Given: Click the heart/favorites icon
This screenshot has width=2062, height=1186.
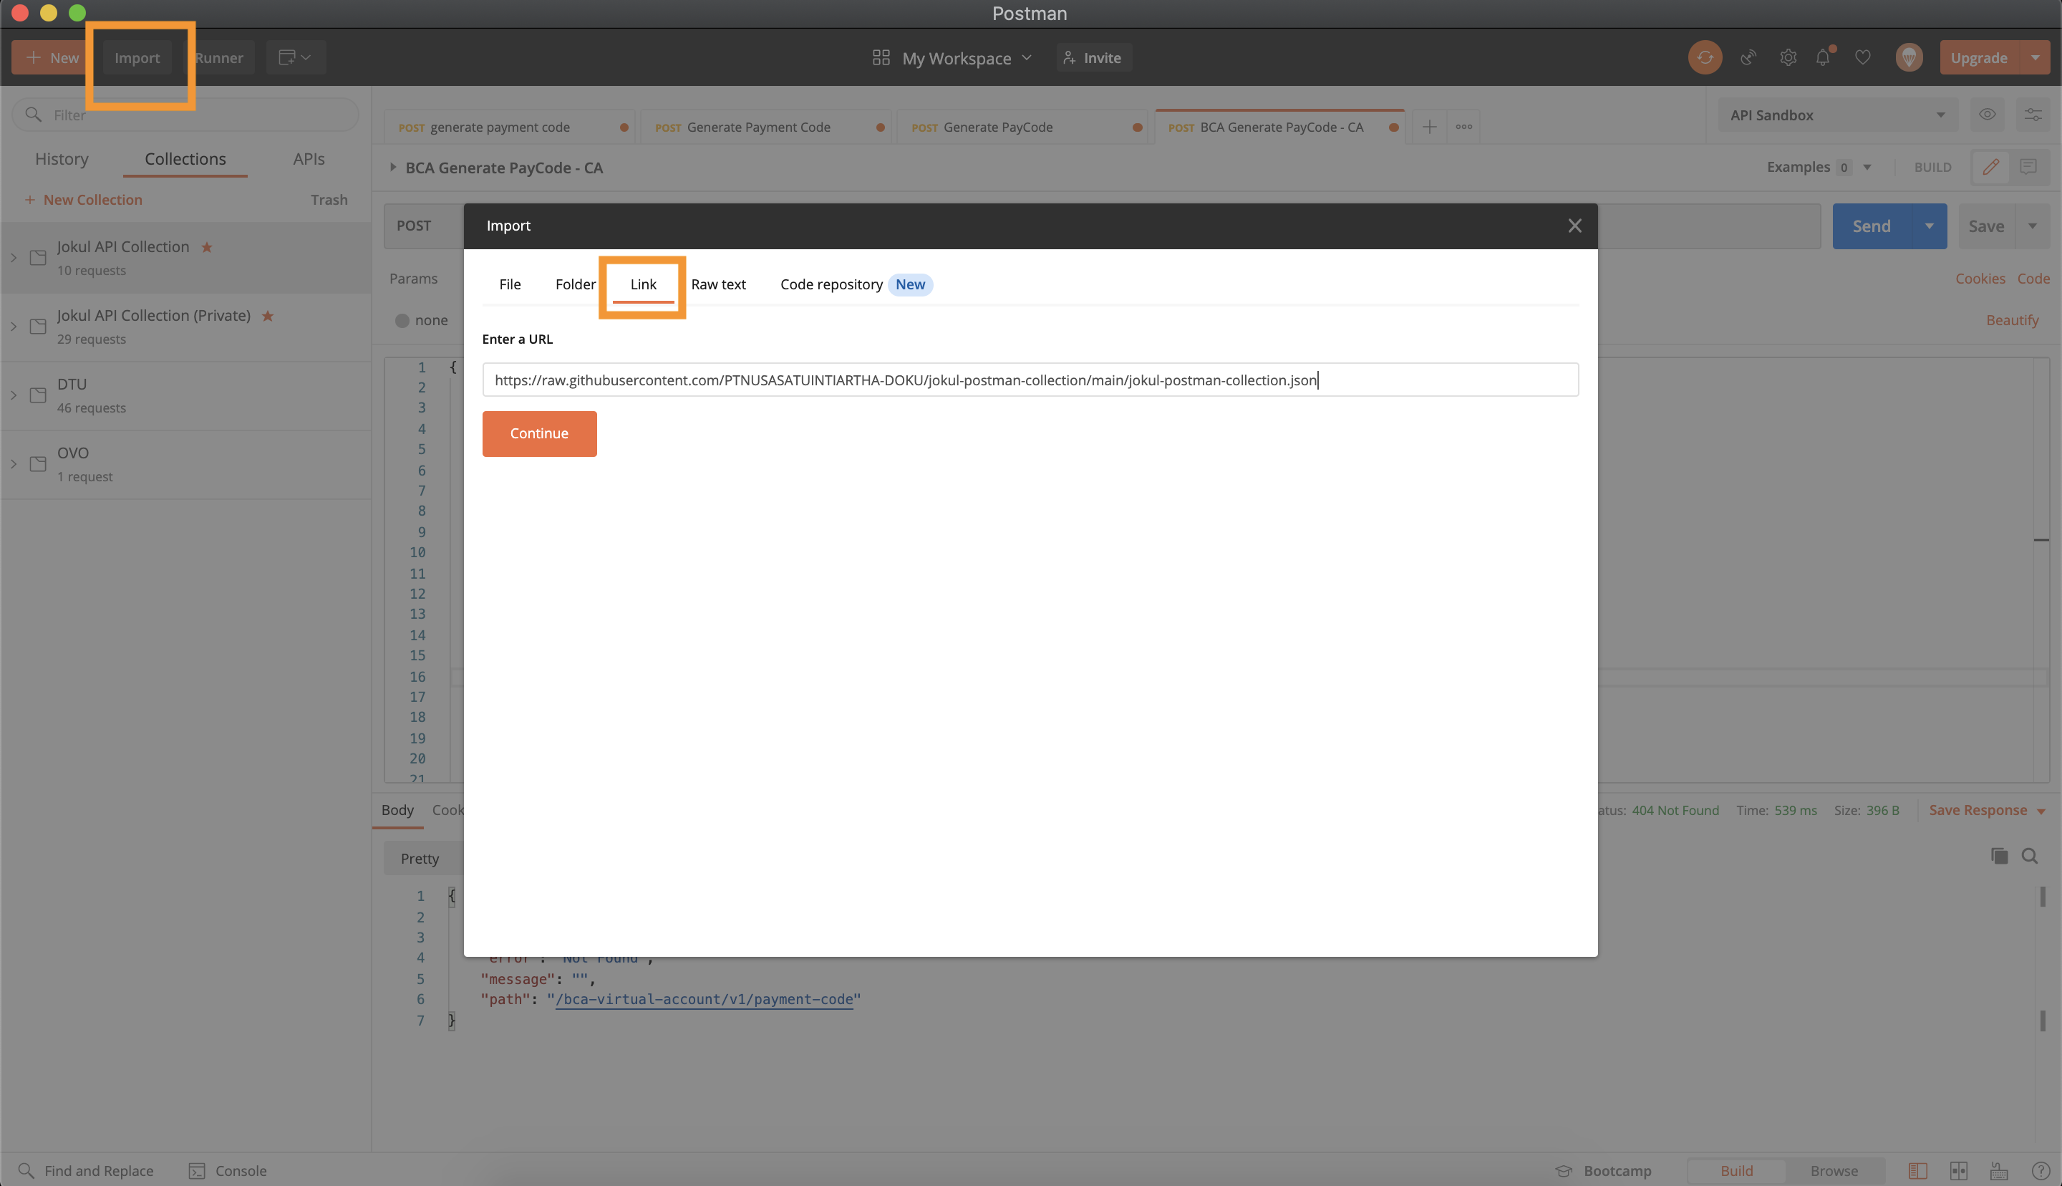Looking at the screenshot, I should click(1862, 58).
